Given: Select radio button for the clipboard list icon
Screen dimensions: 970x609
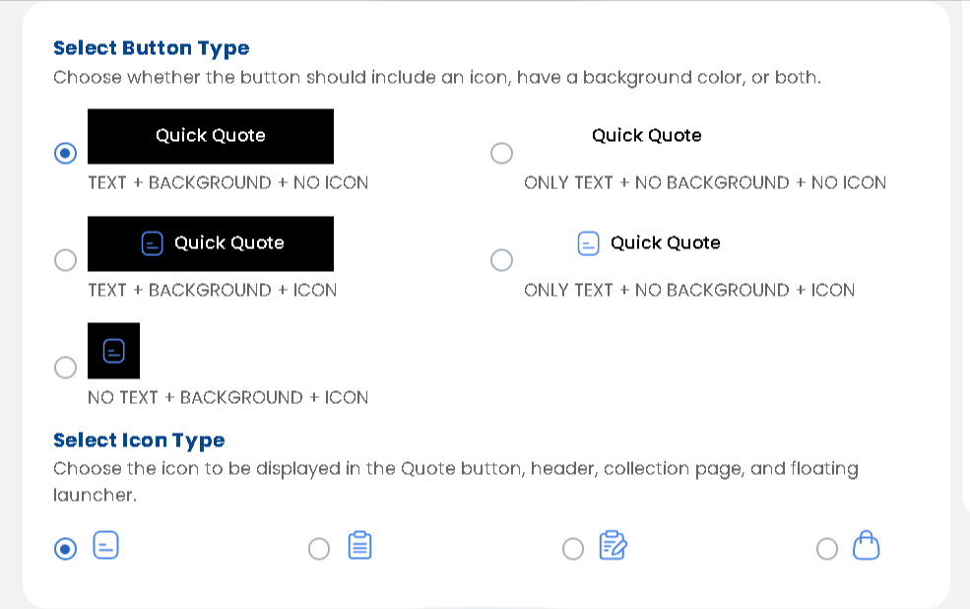Looking at the screenshot, I should coord(319,549).
